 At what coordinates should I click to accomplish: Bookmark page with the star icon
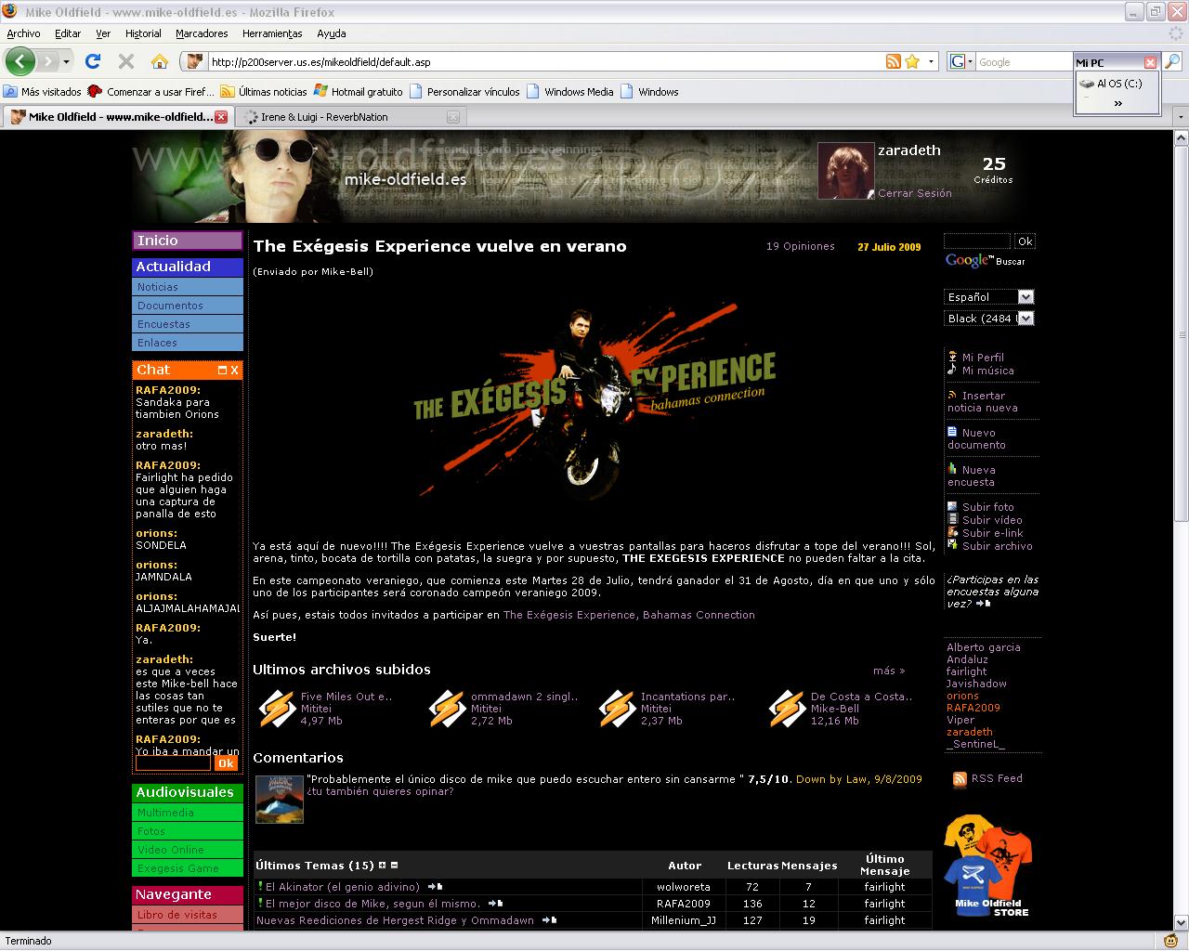(912, 61)
